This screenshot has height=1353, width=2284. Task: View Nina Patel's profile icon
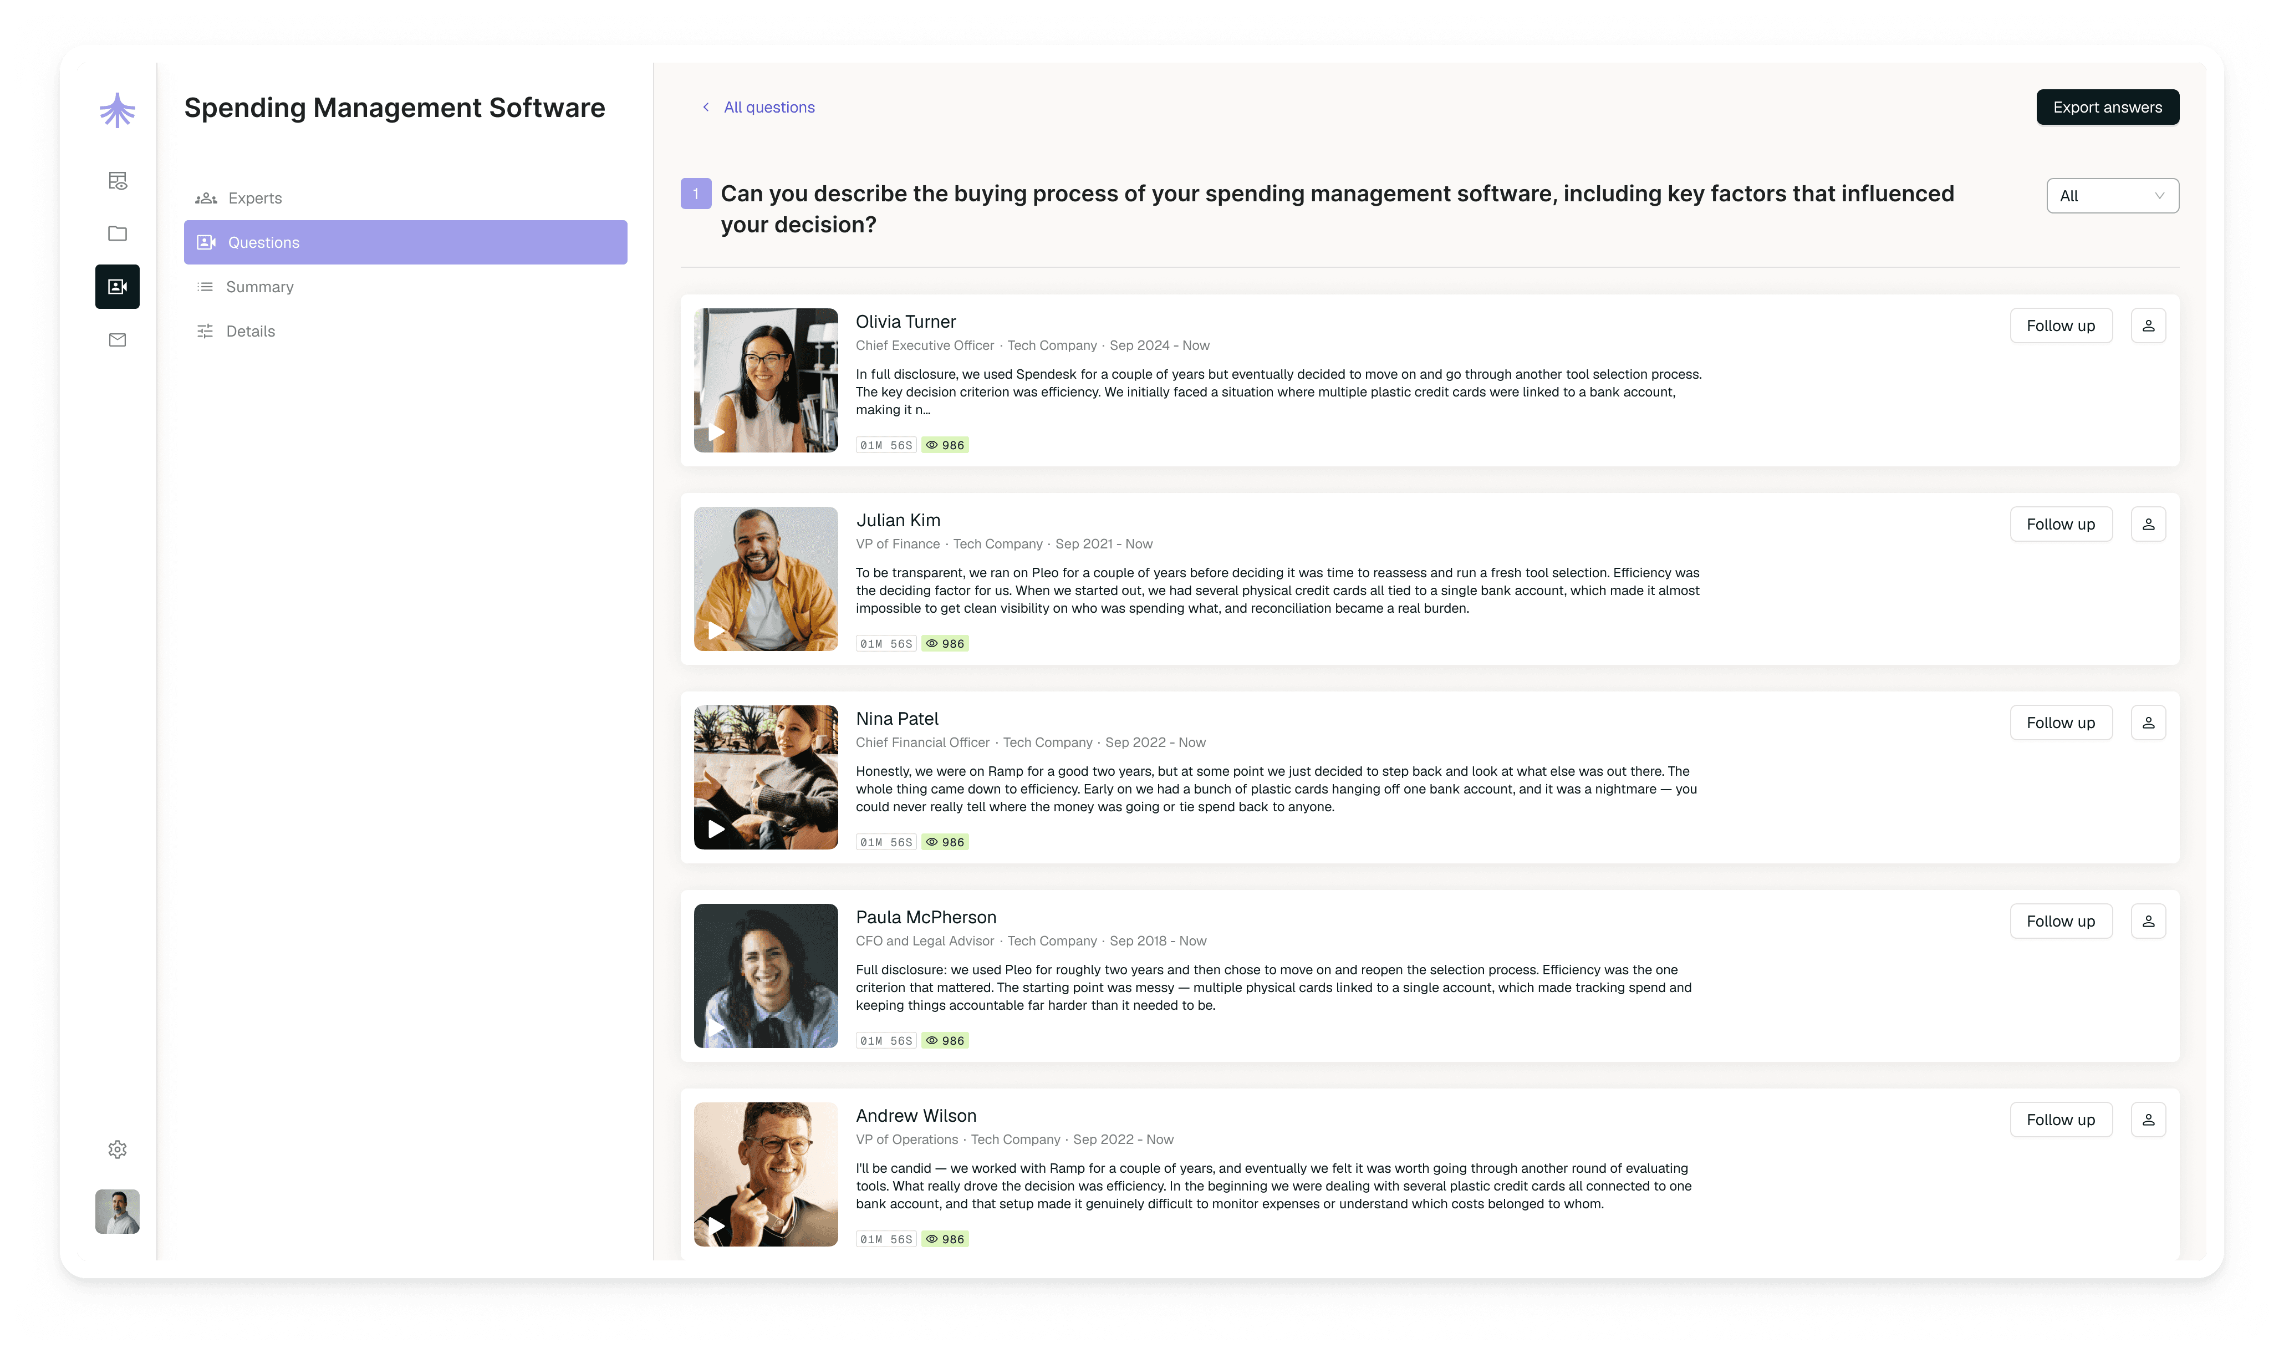(2148, 723)
